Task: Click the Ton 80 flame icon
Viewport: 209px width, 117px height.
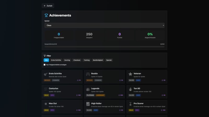Action: (130, 89)
